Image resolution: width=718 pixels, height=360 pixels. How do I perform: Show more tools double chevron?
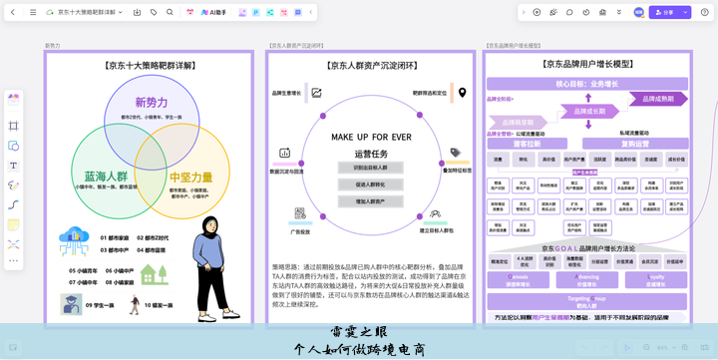[x=619, y=12]
